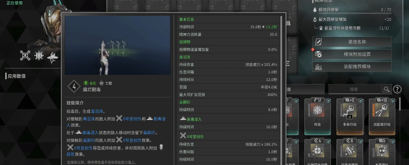Select the 远距离行动 module card icon
The image size is (409, 165).
(382, 110)
